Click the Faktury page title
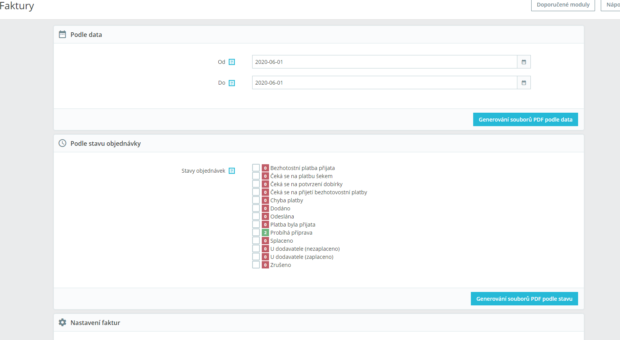This screenshot has height=340, width=620. pos(17,6)
